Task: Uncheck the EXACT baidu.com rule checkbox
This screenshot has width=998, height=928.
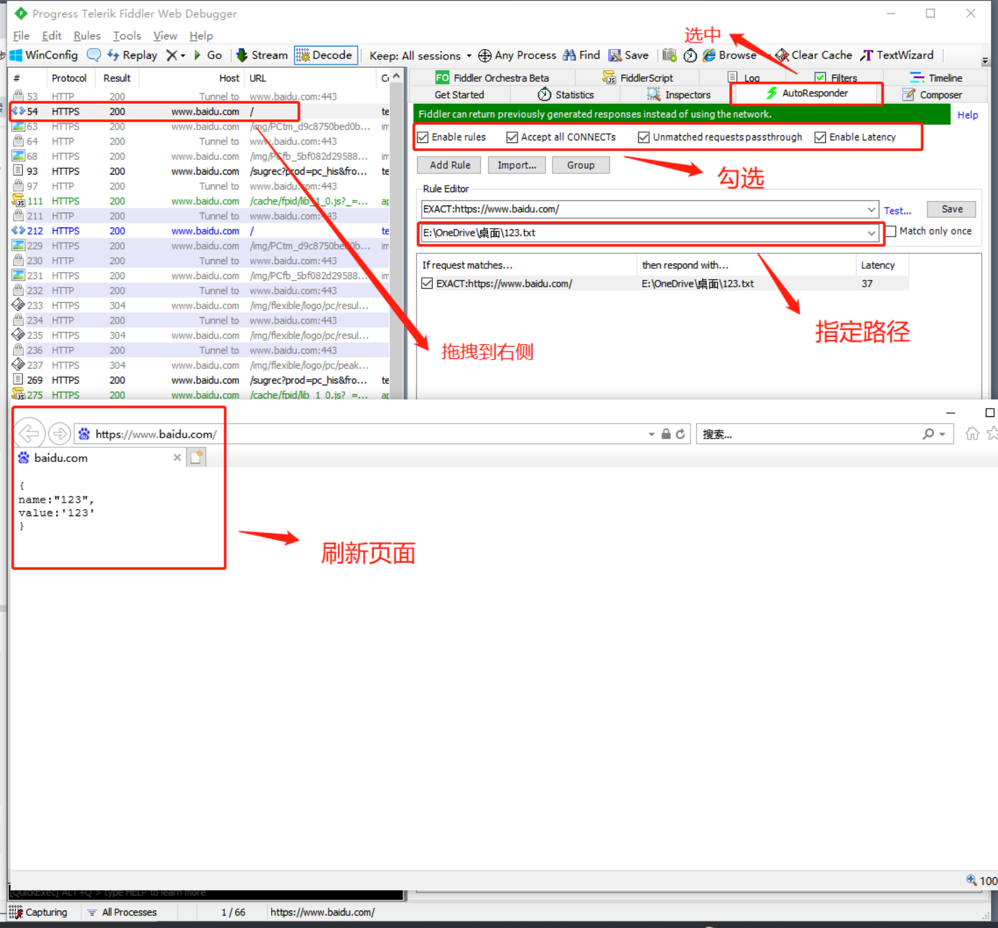Action: pyautogui.click(x=427, y=284)
